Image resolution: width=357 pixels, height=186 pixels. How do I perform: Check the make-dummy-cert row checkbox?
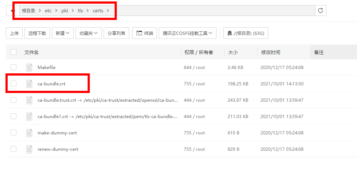[14, 133]
